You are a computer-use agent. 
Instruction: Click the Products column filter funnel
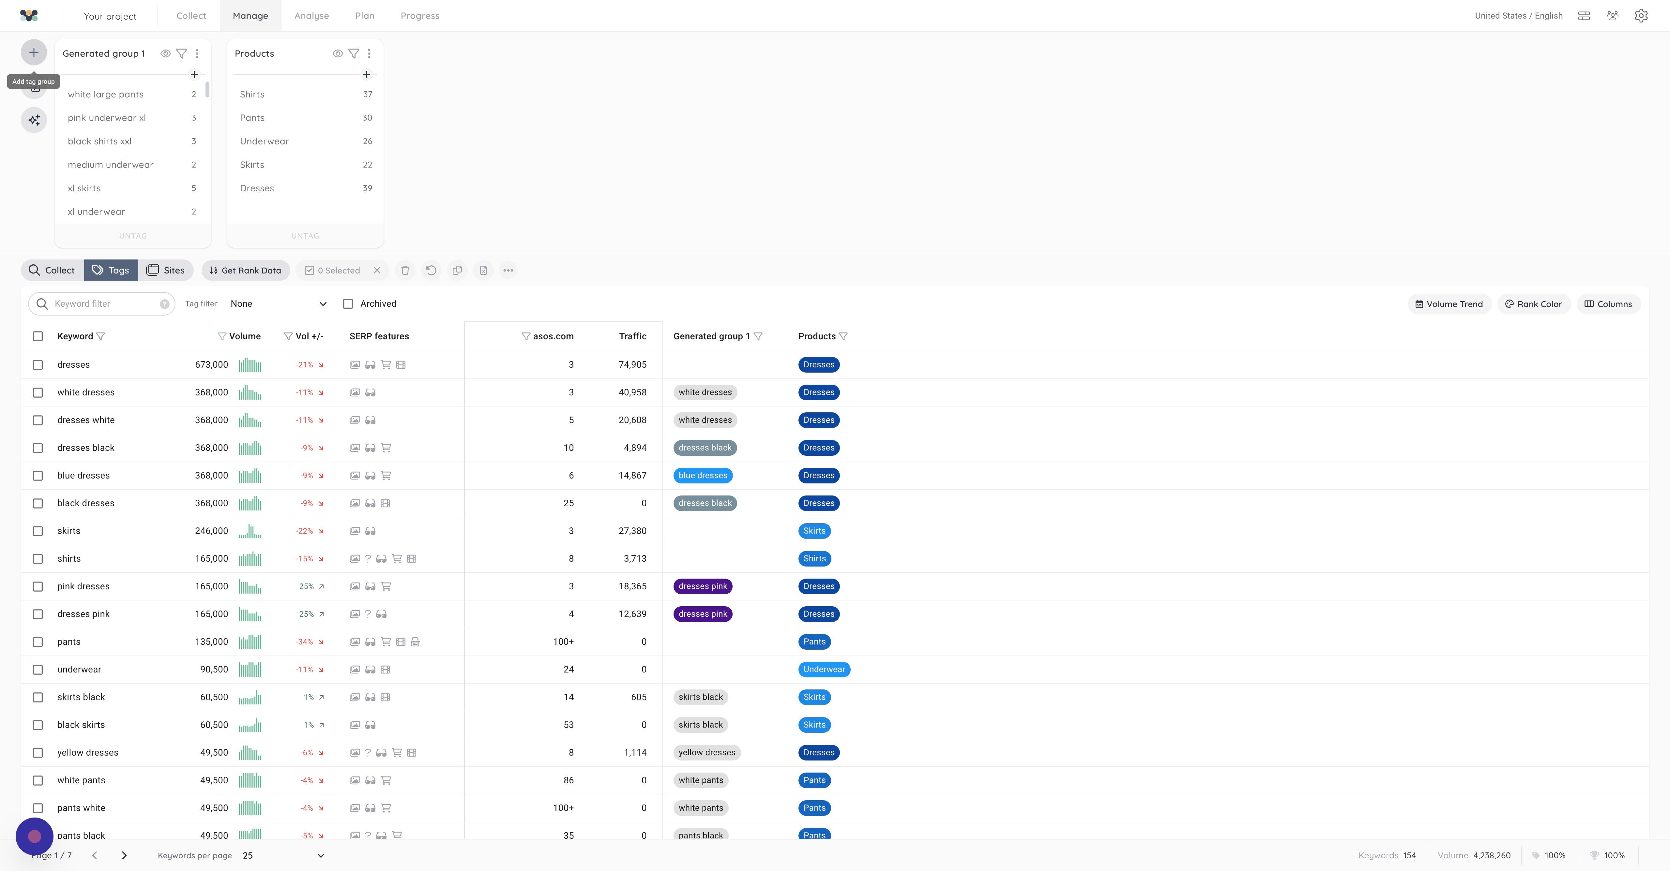tap(843, 336)
